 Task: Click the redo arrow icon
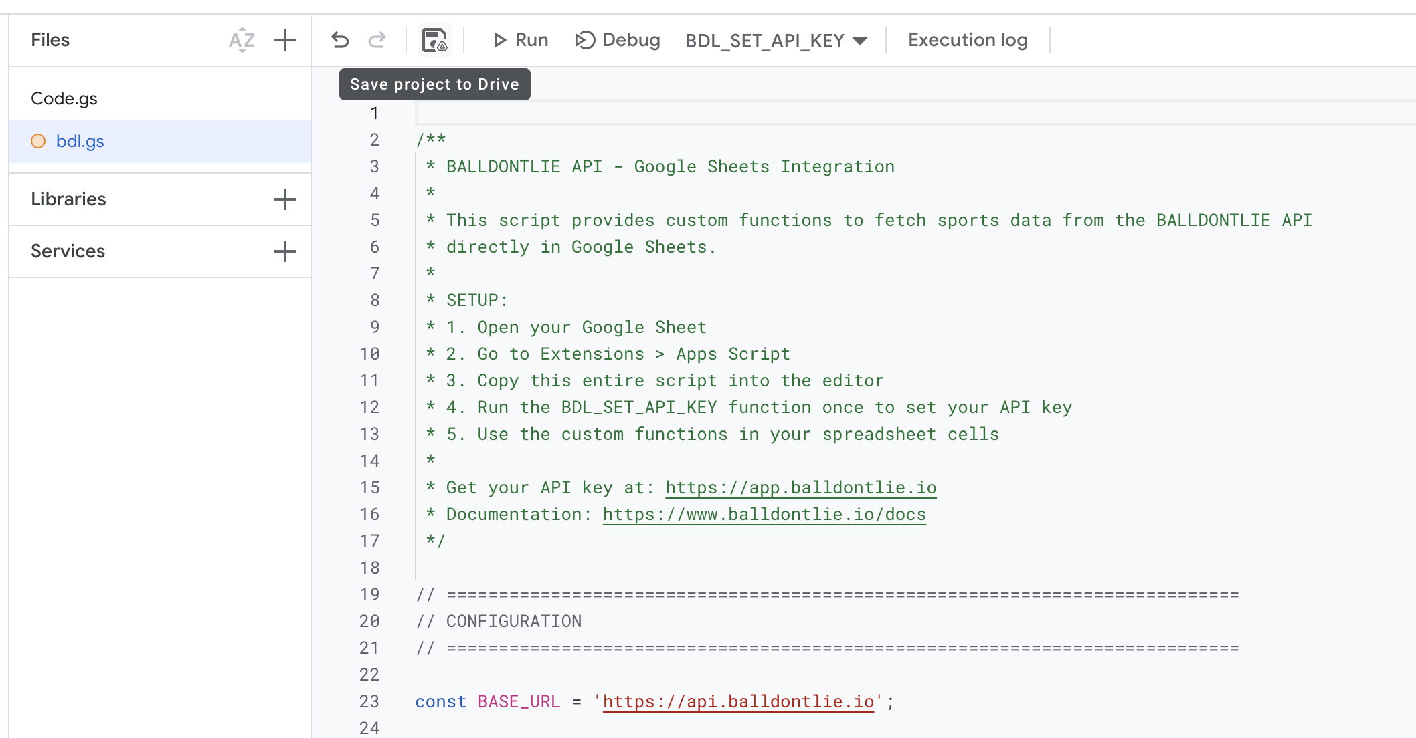(377, 40)
